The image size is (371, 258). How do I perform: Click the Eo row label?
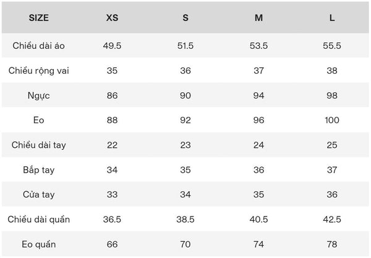point(39,120)
